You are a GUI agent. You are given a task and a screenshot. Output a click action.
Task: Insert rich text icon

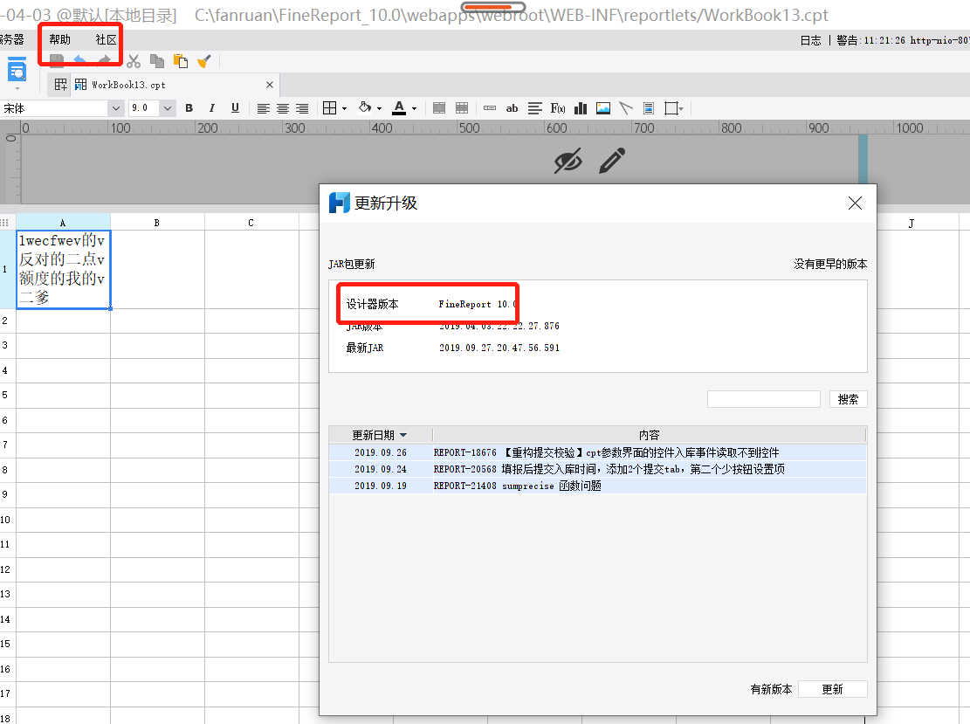[535, 108]
